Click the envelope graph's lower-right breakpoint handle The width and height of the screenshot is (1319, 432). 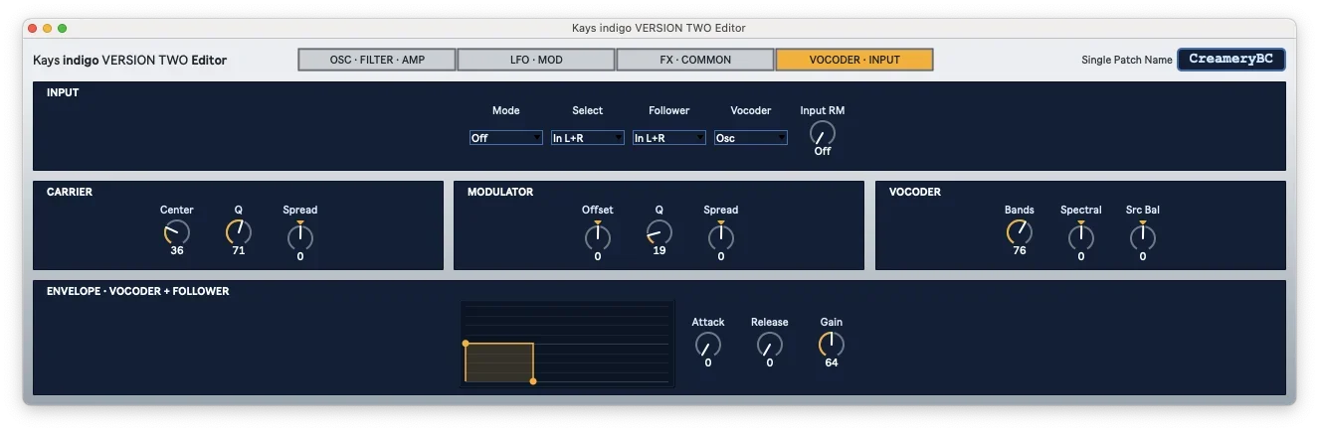click(533, 381)
